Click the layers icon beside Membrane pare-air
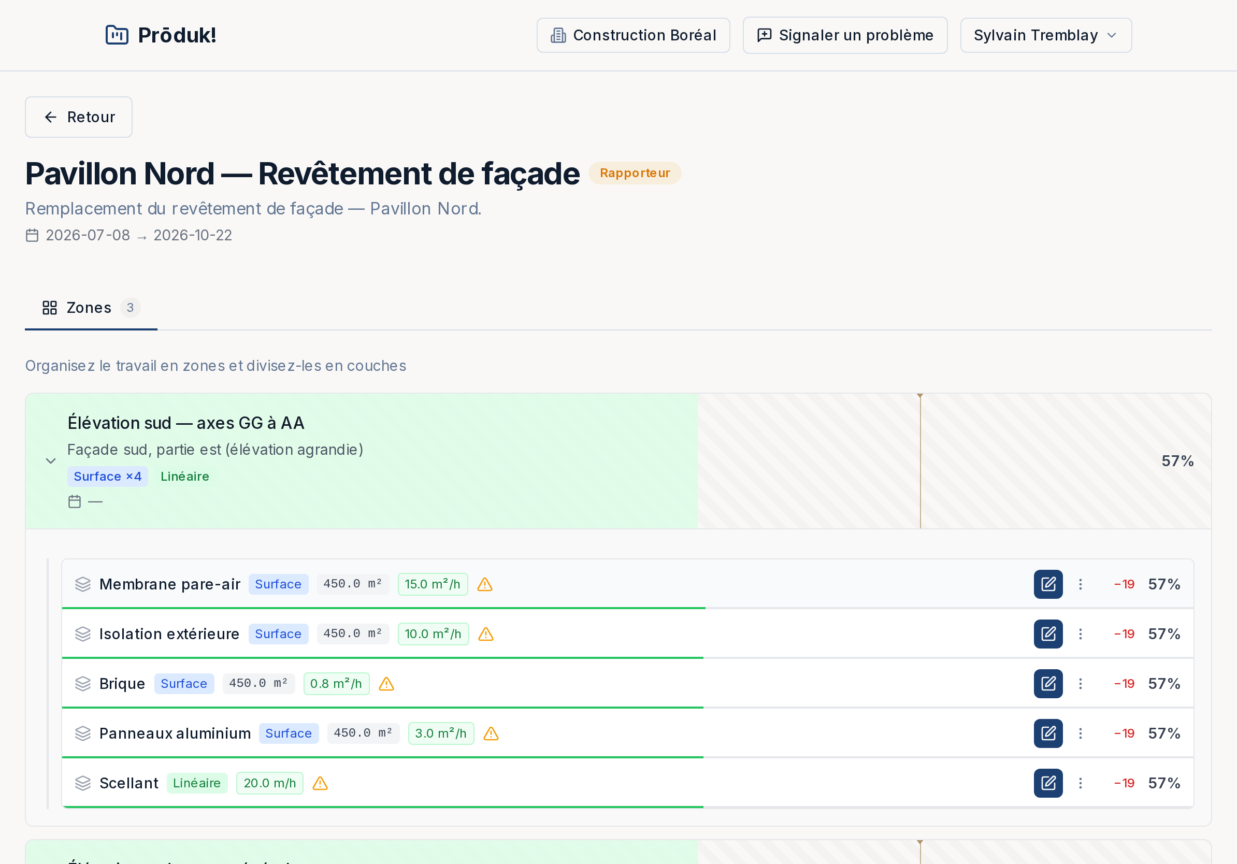1237x864 pixels. [82, 584]
